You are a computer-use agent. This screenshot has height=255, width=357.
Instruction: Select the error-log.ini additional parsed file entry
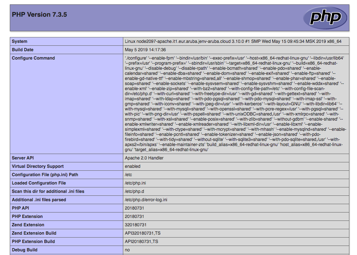pos(148,199)
